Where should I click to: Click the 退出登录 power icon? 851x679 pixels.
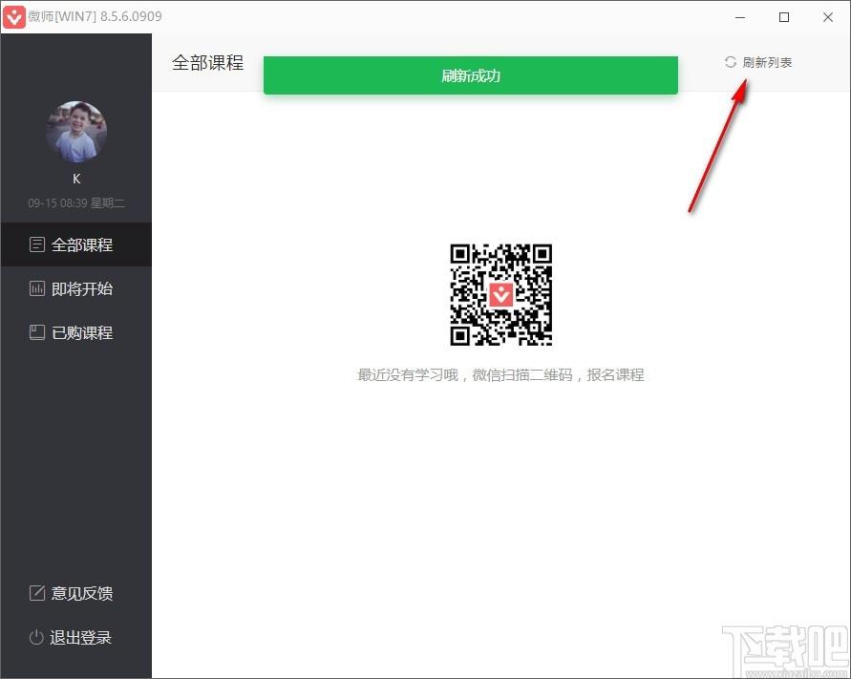coord(36,637)
